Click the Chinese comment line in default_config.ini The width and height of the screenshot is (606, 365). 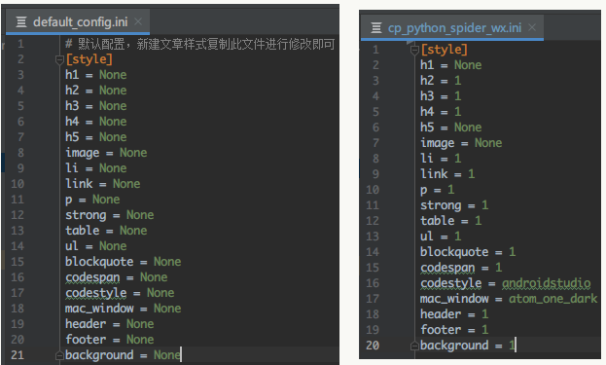(199, 44)
